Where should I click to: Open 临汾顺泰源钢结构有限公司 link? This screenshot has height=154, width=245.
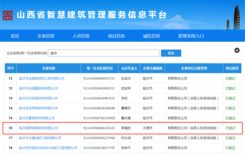(38, 128)
